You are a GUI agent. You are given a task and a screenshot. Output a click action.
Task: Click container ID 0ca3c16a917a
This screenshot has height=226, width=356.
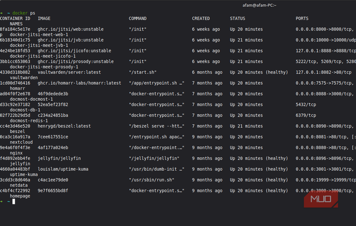pos(15,137)
